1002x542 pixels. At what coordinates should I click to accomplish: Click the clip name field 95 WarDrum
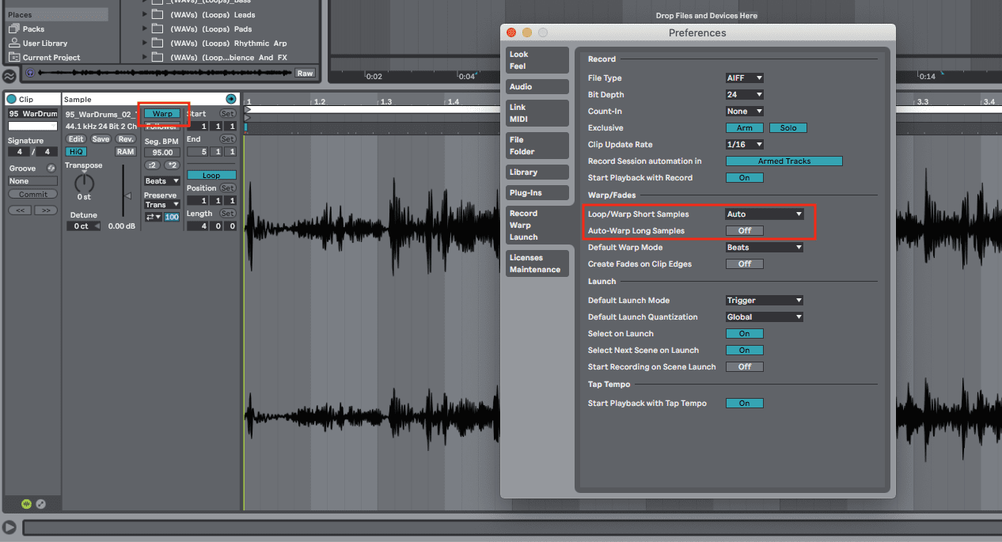[x=33, y=114]
